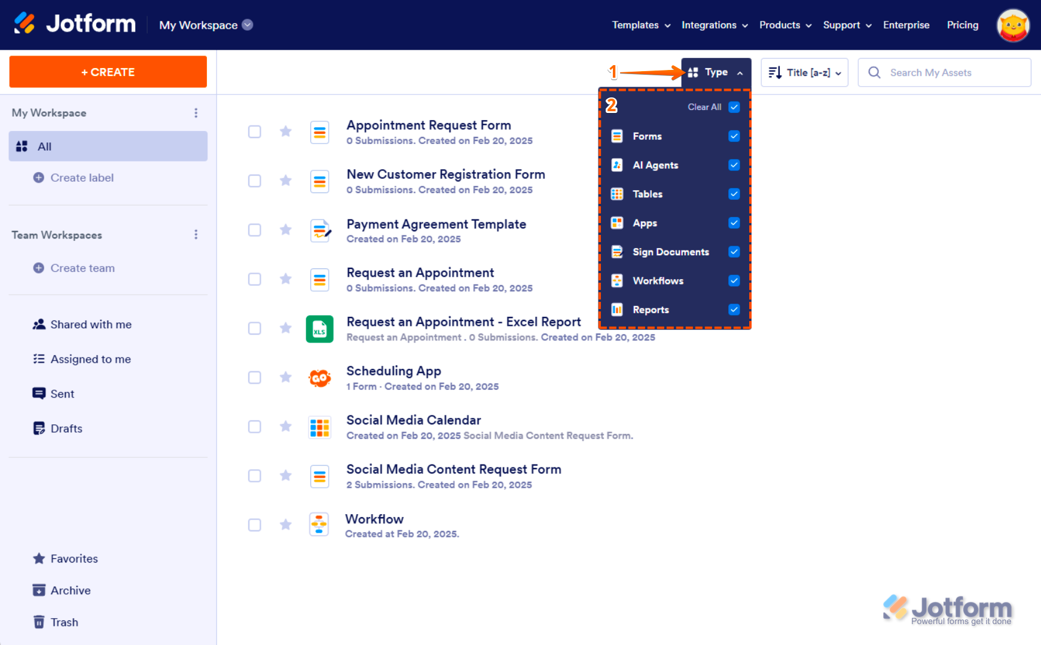This screenshot has width=1041, height=645.
Task: Click the Excel report icon for Request an Appointment
Action: point(320,329)
